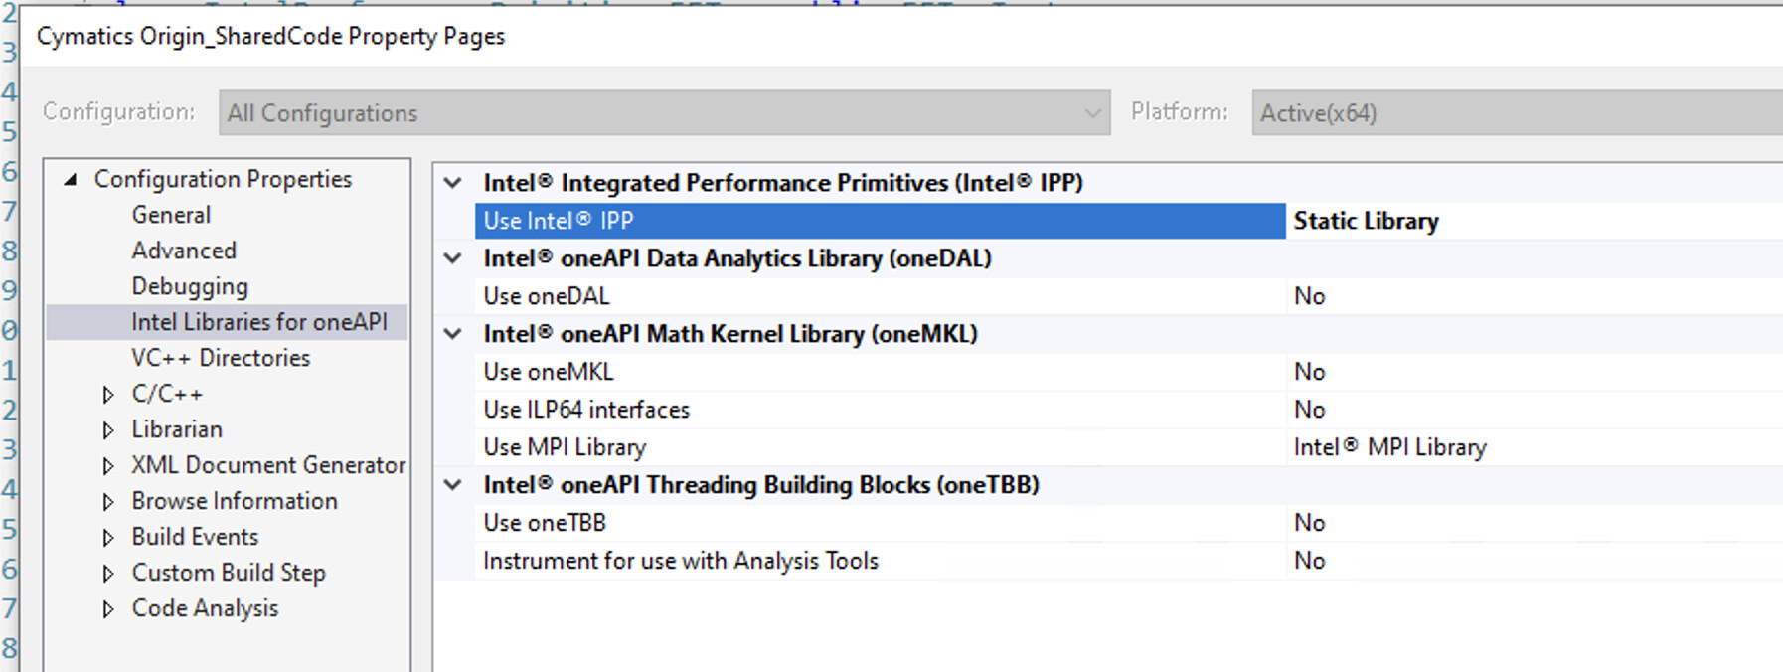Select VC++ Directories page
Screen dimensions: 1783x672
[x=221, y=358]
